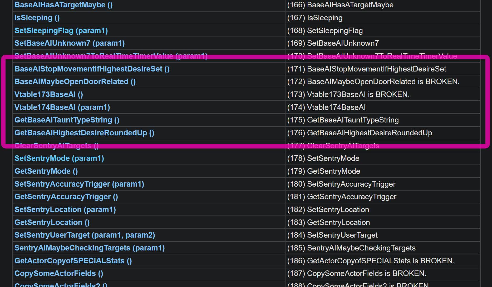Select description '(183) GetSentryLocation'
Screen dimensions: 492x287
[328, 222]
